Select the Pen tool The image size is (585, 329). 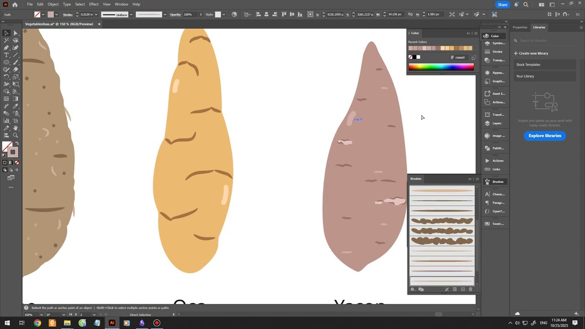pos(6,48)
